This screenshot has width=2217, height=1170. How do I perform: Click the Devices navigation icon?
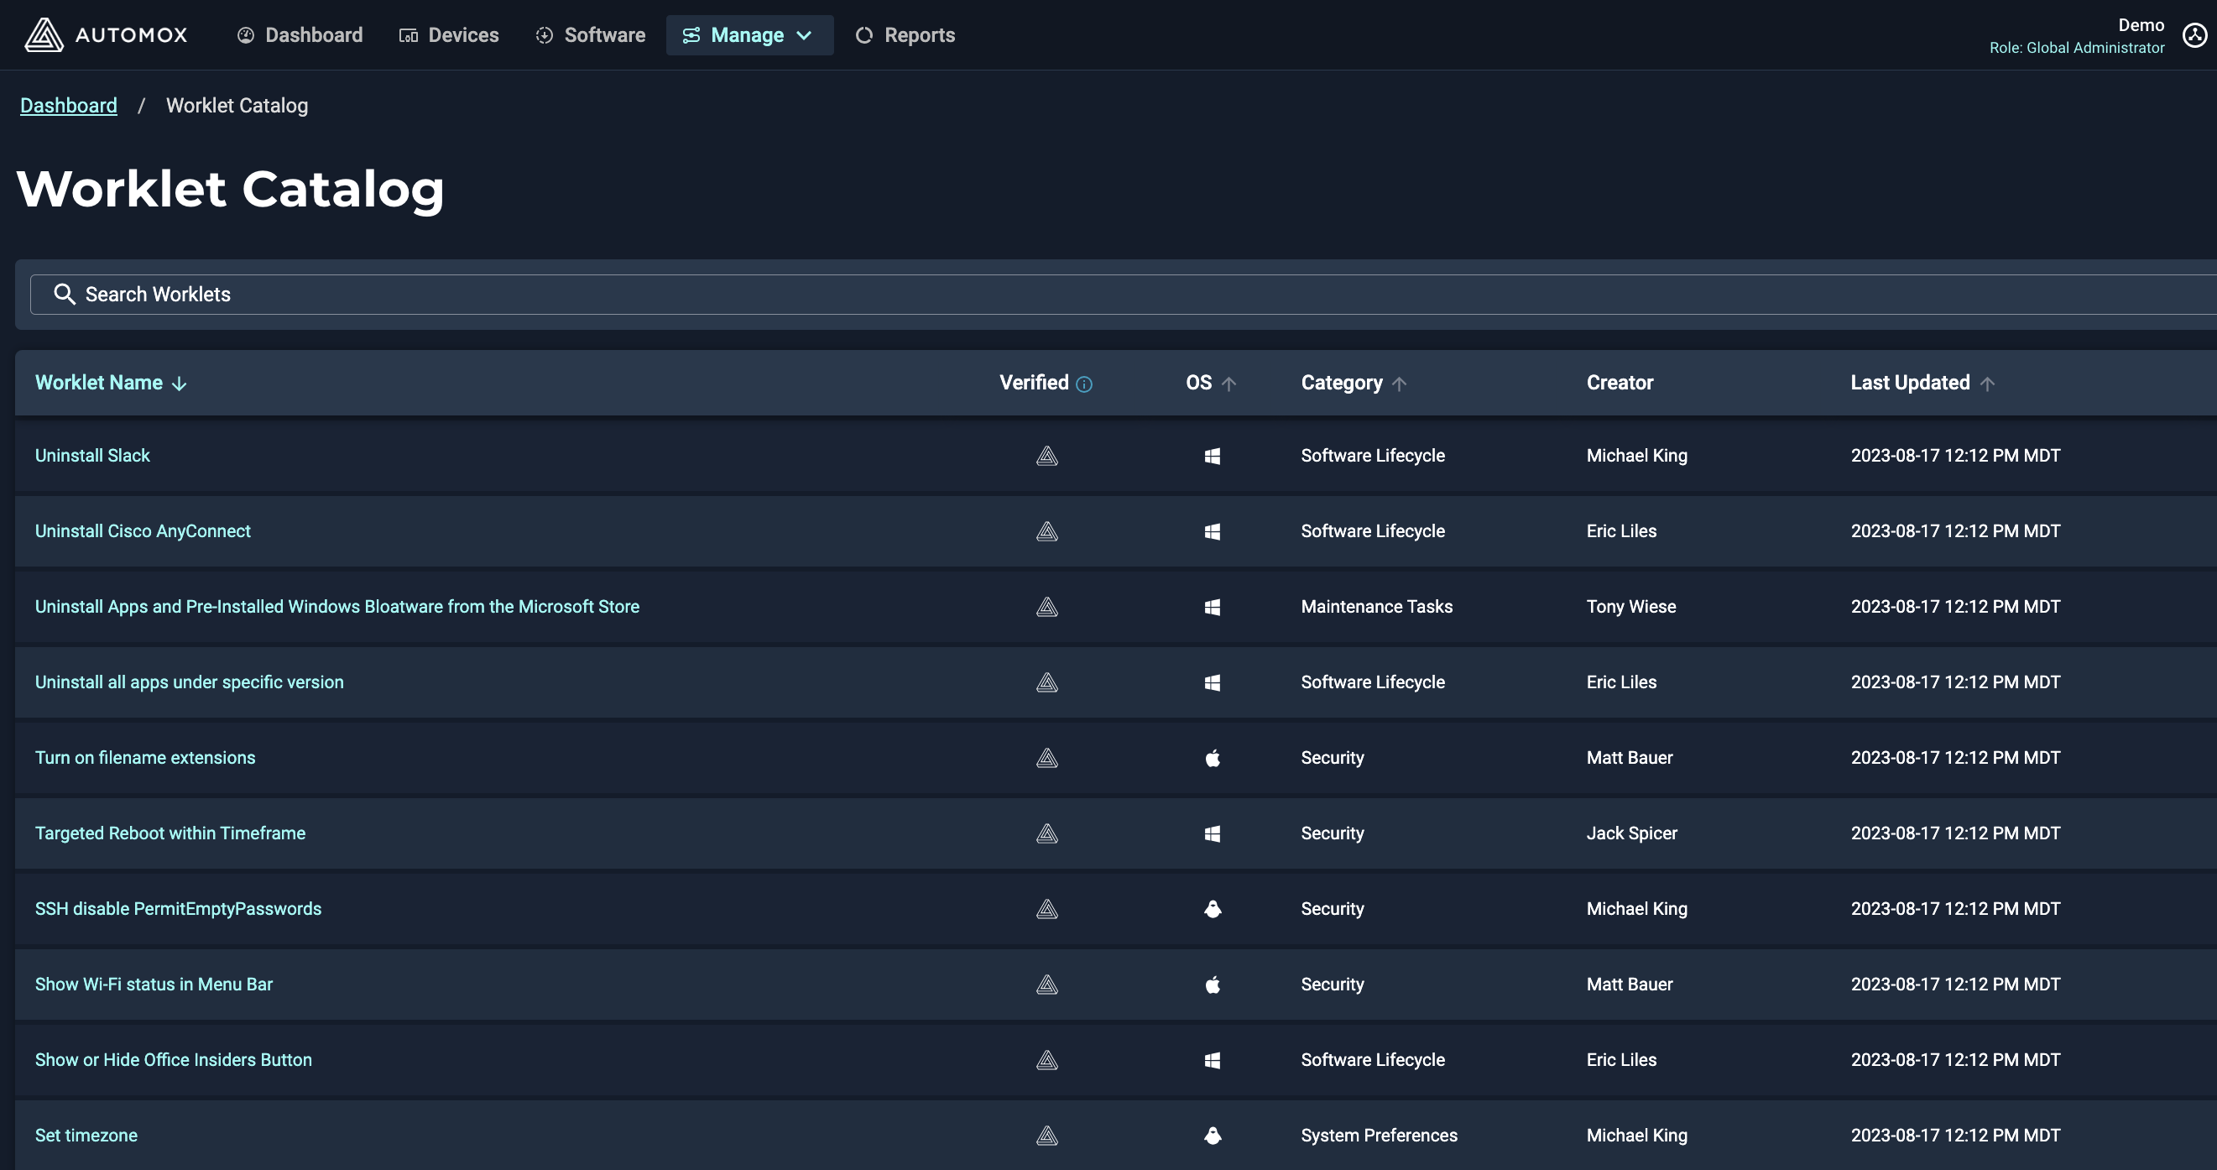[x=407, y=34]
